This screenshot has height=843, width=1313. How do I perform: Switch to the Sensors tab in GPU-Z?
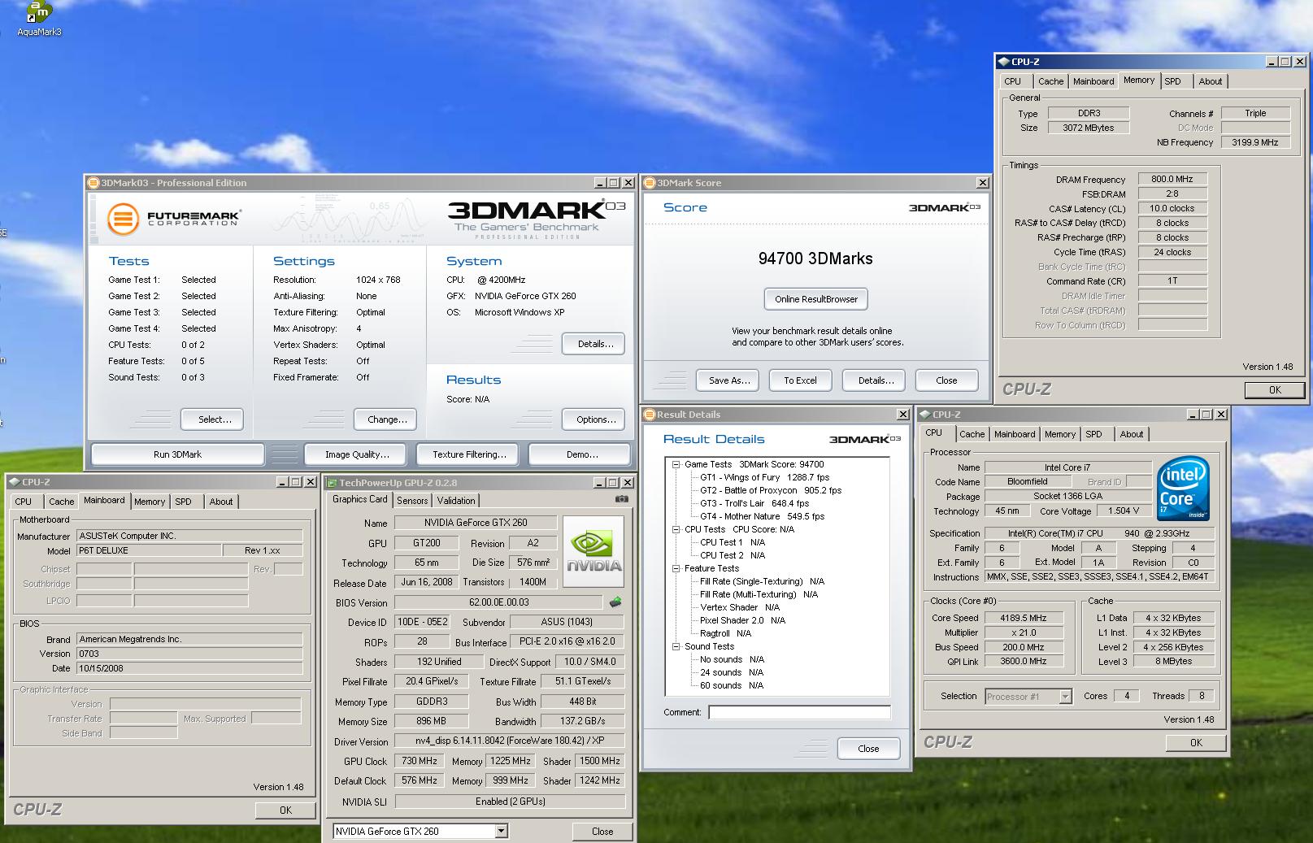412,501
